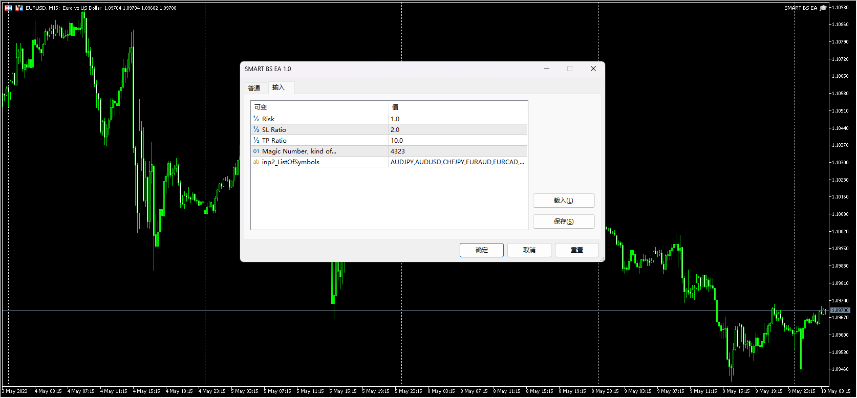Click the SMART BS EA 1.0 dialog title
857x398 pixels.
[x=268, y=69]
